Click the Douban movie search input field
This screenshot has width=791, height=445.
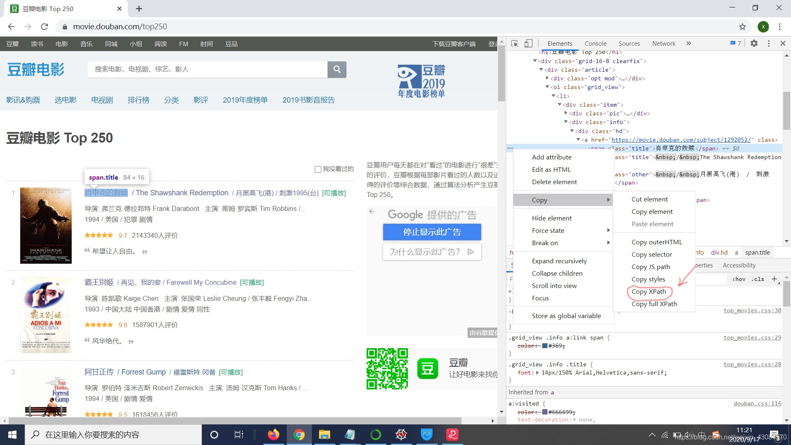coord(207,69)
